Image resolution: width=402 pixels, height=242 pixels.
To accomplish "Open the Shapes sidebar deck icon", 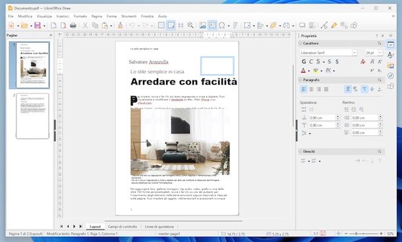I will click(x=390, y=86).
